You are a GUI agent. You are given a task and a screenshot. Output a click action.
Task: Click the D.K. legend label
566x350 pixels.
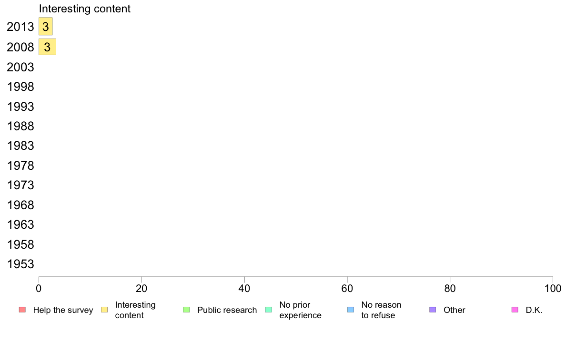(x=534, y=310)
